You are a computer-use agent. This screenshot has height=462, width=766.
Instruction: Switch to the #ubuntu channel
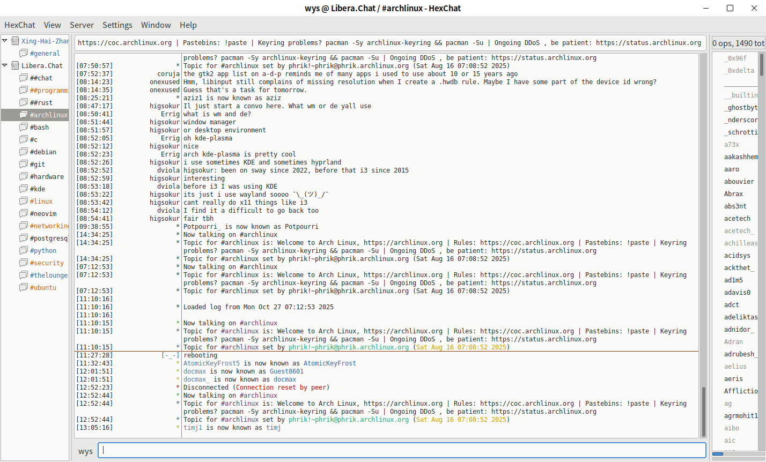point(43,287)
